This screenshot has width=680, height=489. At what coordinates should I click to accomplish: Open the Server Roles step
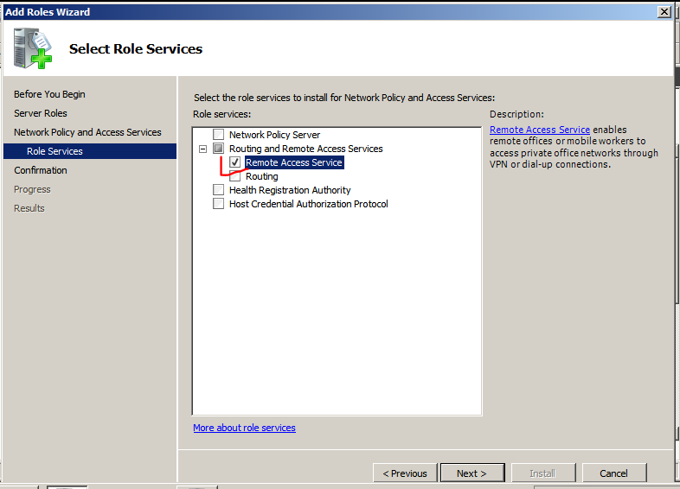point(41,113)
